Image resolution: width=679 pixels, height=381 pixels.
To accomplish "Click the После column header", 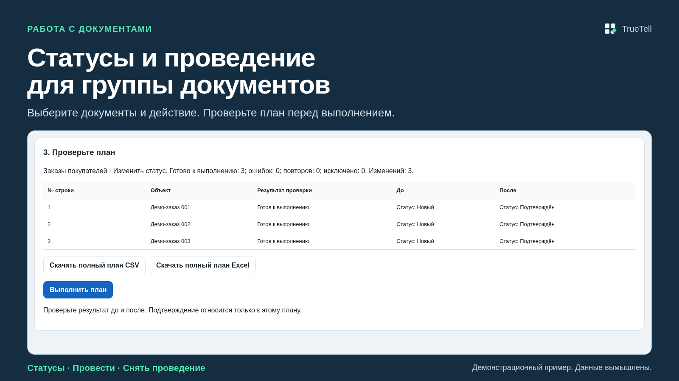I will tap(508, 190).
